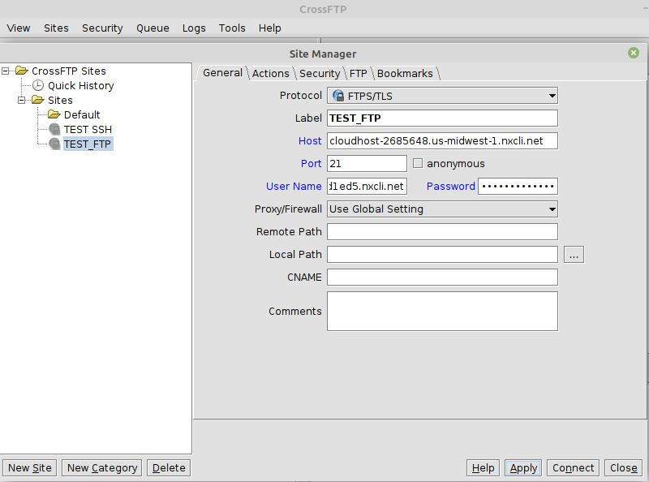Enable the anonymous login checkbox
The width and height of the screenshot is (649, 482).
[418, 163]
